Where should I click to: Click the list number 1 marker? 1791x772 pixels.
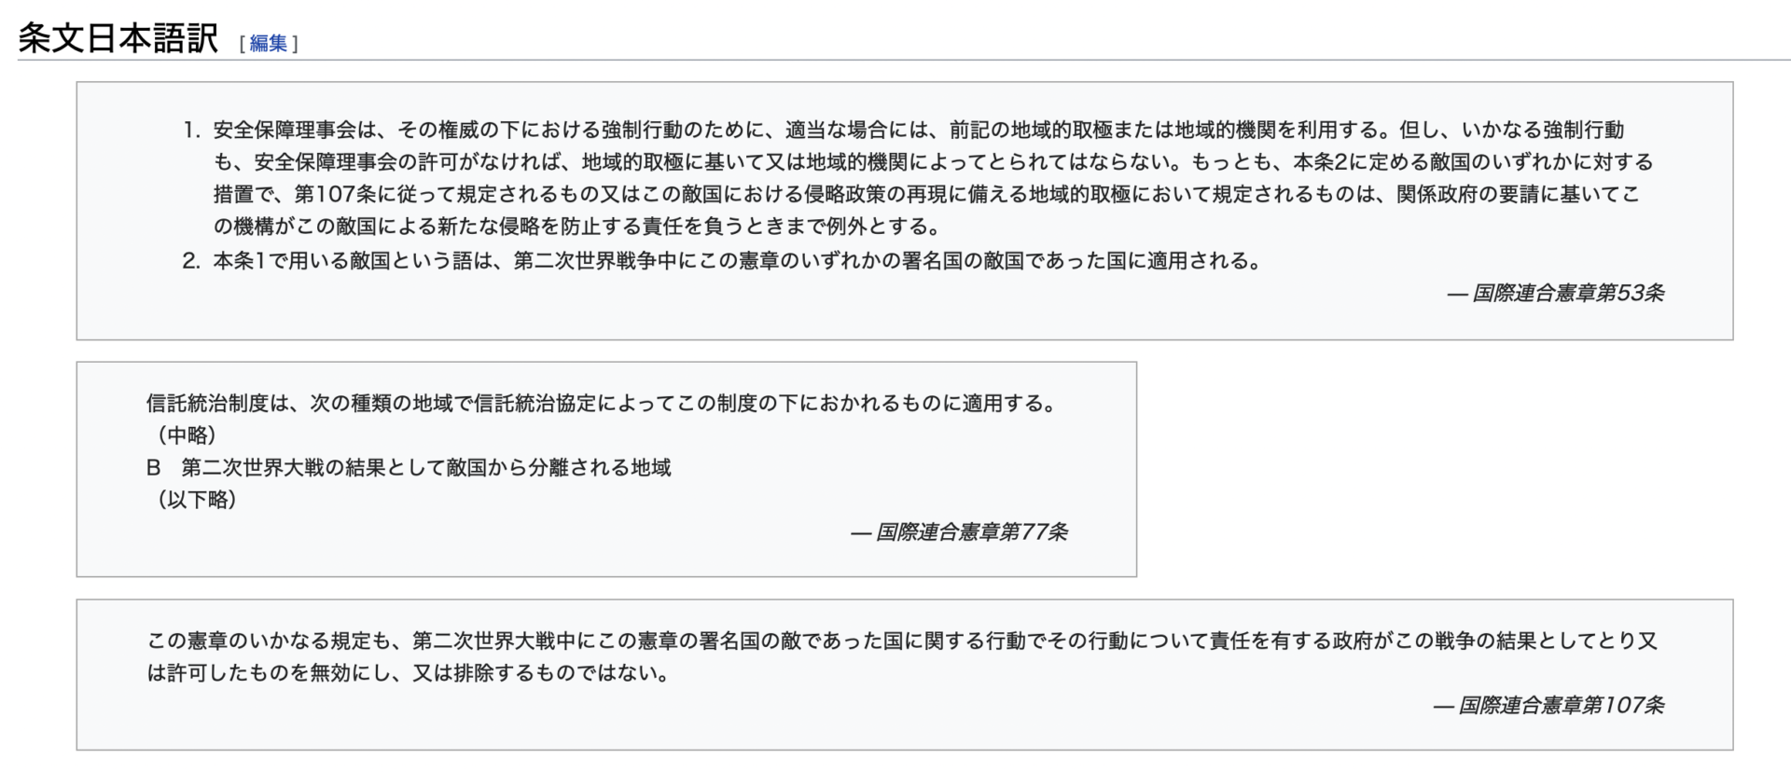190,131
